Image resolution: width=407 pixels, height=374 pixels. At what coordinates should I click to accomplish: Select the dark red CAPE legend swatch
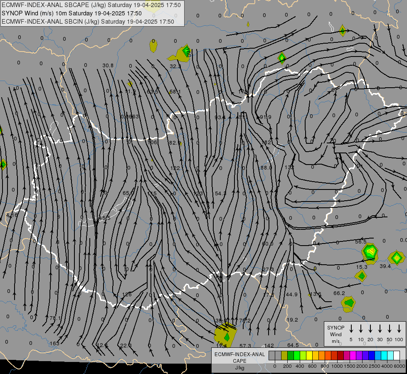pos(340,356)
